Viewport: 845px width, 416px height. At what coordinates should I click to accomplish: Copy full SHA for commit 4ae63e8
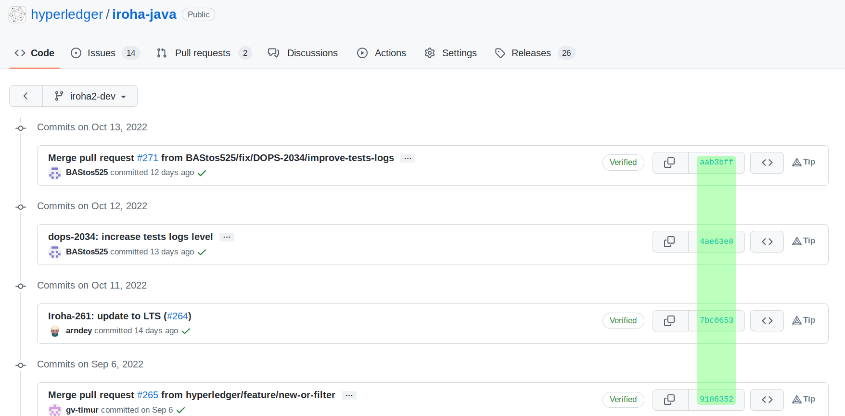tap(670, 241)
